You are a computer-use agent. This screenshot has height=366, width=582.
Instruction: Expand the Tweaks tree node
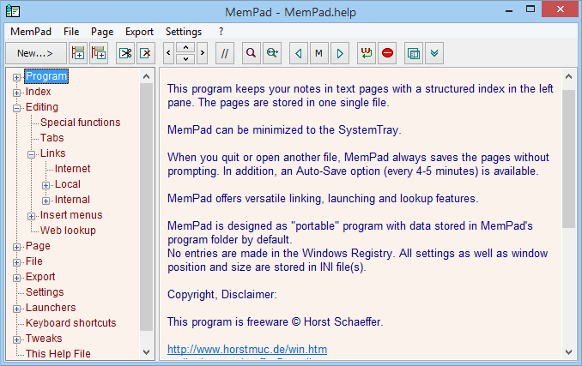(x=16, y=339)
